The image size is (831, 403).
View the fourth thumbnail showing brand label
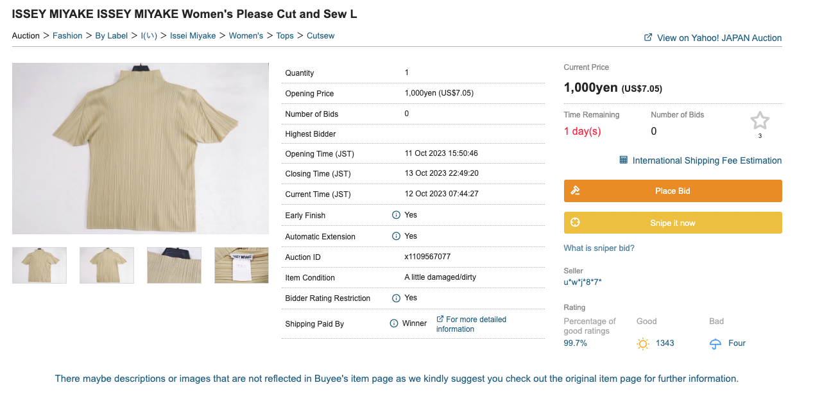(241, 264)
